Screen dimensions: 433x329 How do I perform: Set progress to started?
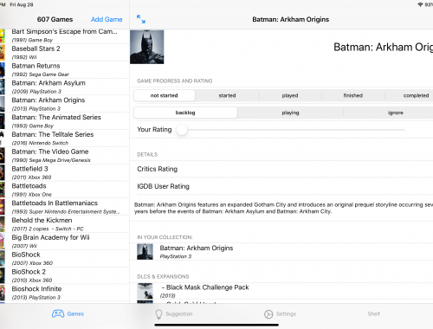point(227,95)
